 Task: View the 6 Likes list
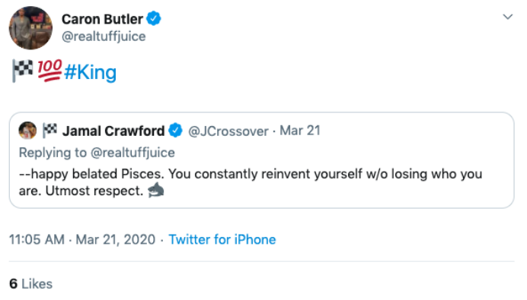[x=31, y=284]
